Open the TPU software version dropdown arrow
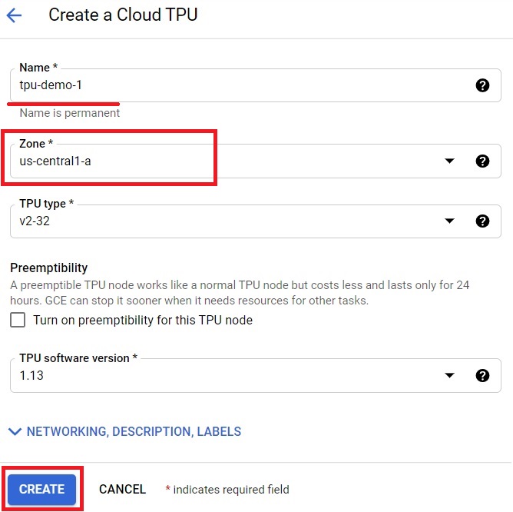513x512 pixels. [x=449, y=375]
